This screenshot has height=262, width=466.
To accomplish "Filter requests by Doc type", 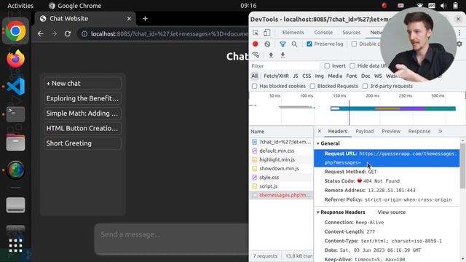I will 366,76.
